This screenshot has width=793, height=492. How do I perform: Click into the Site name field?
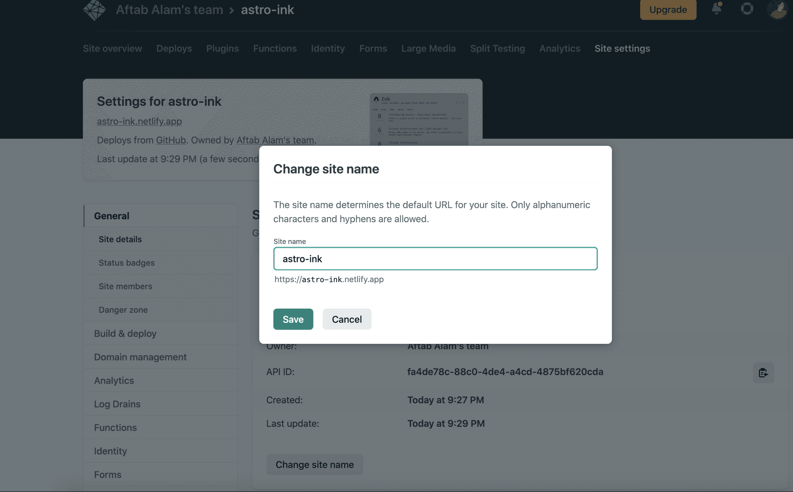click(x=435, y=259)
